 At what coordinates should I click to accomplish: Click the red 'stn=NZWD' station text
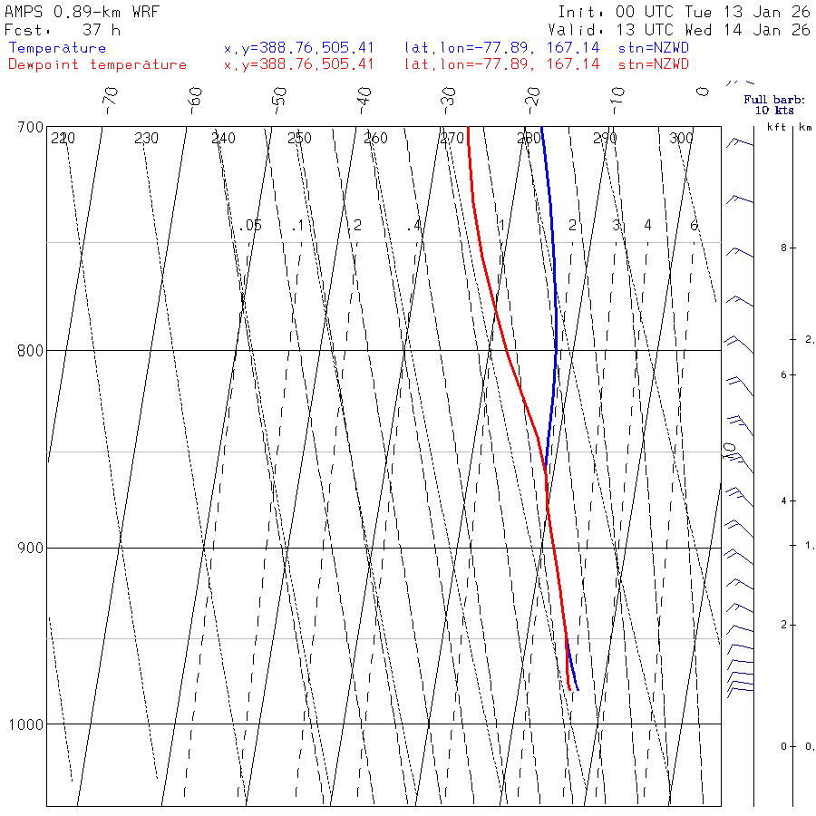click(653, 64)
